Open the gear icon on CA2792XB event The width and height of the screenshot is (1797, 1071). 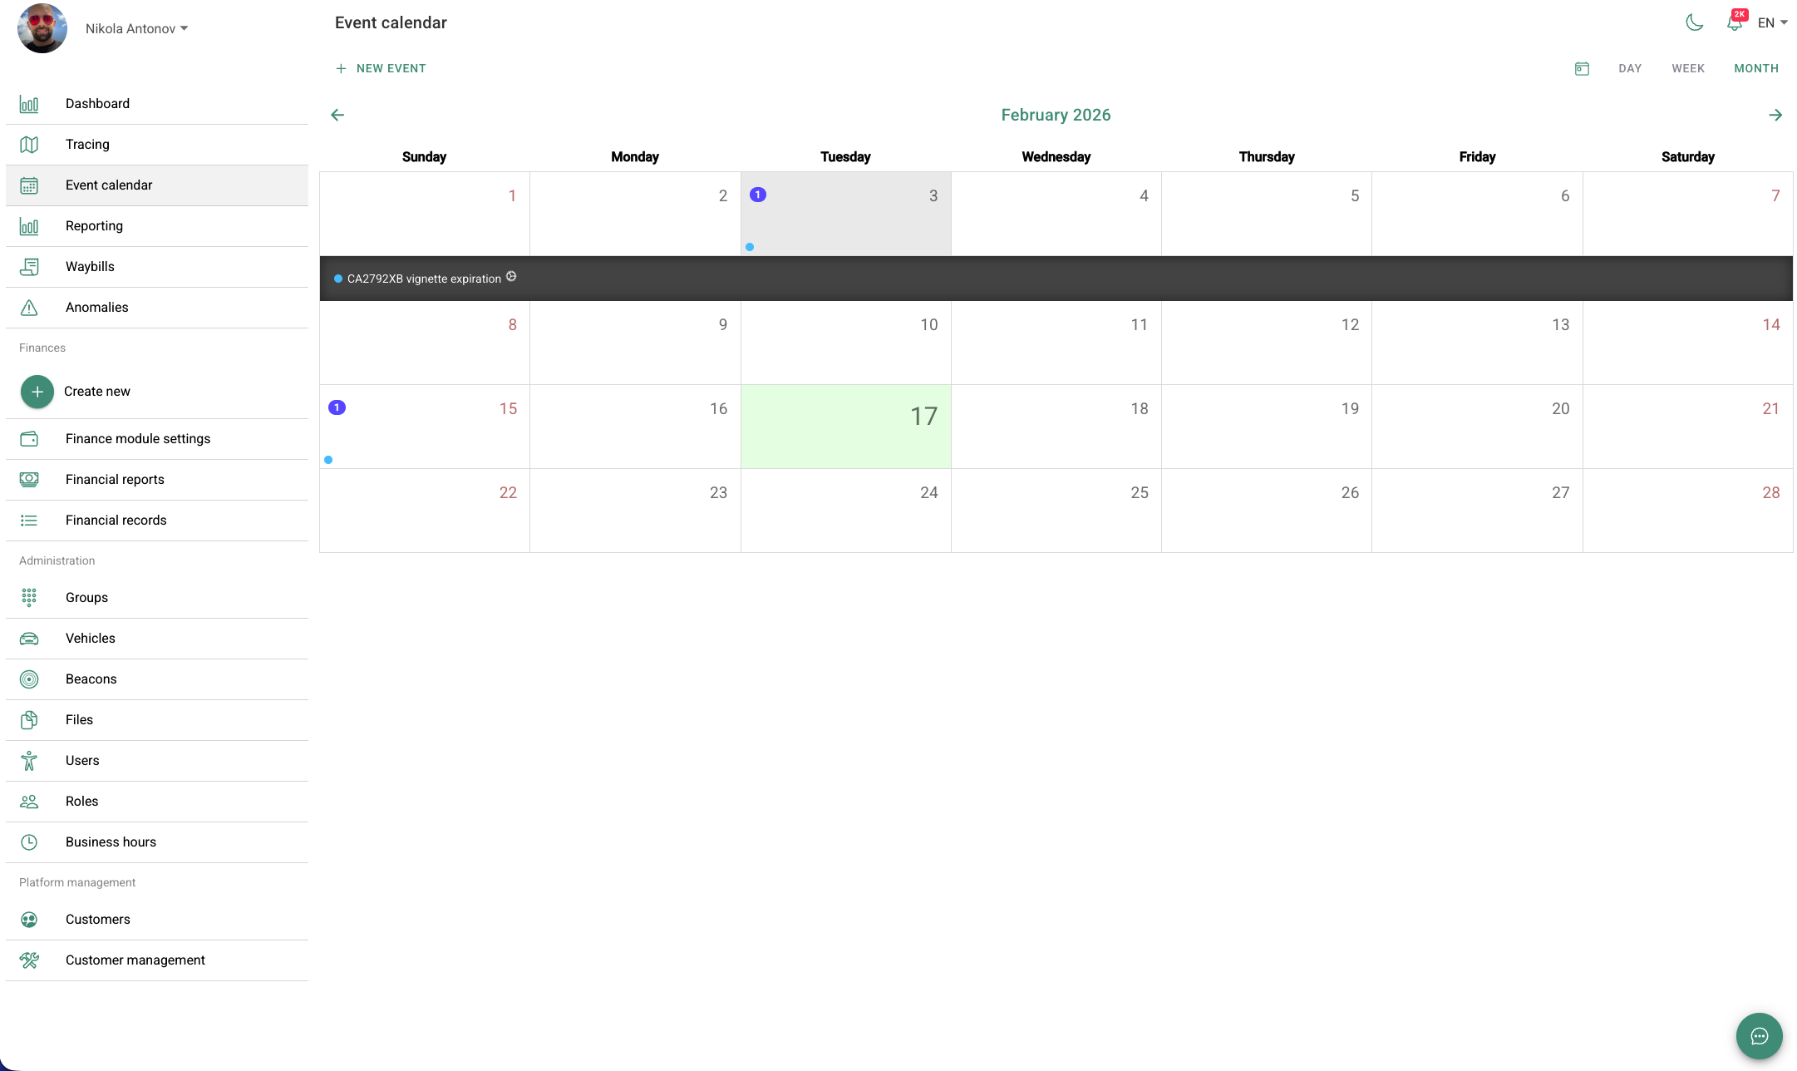[x=511, y=277]
